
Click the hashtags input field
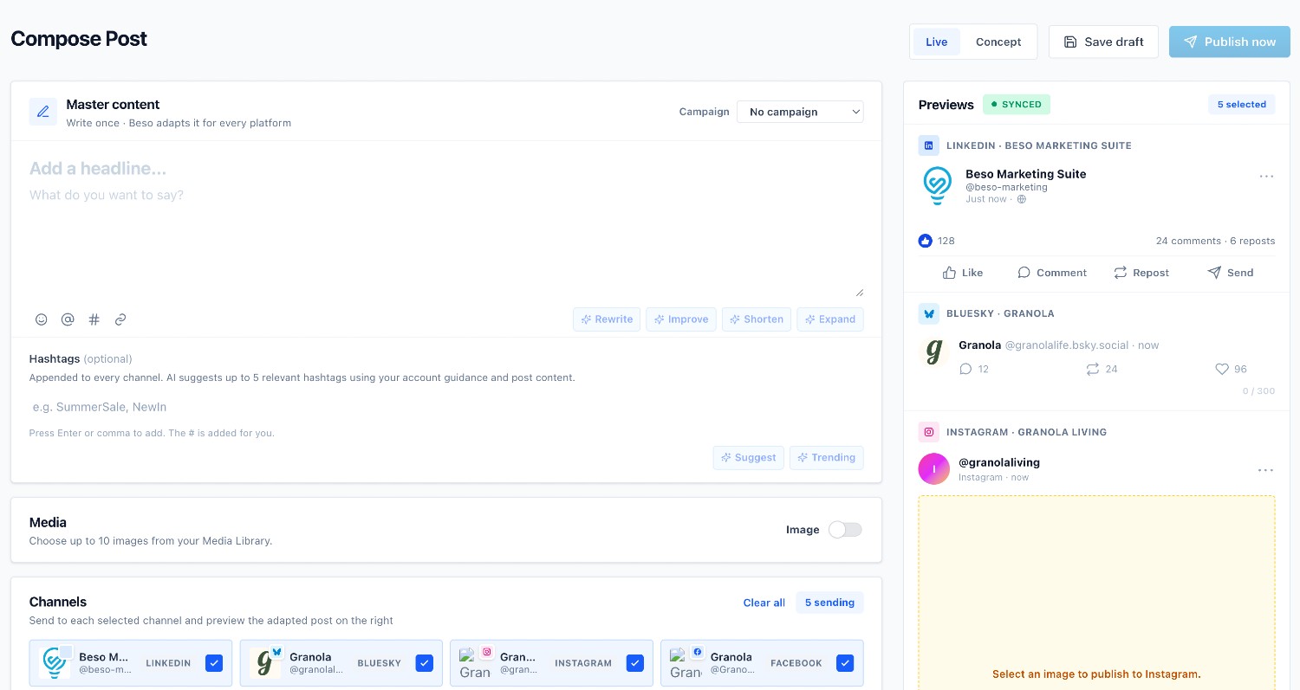click(446, 407)
